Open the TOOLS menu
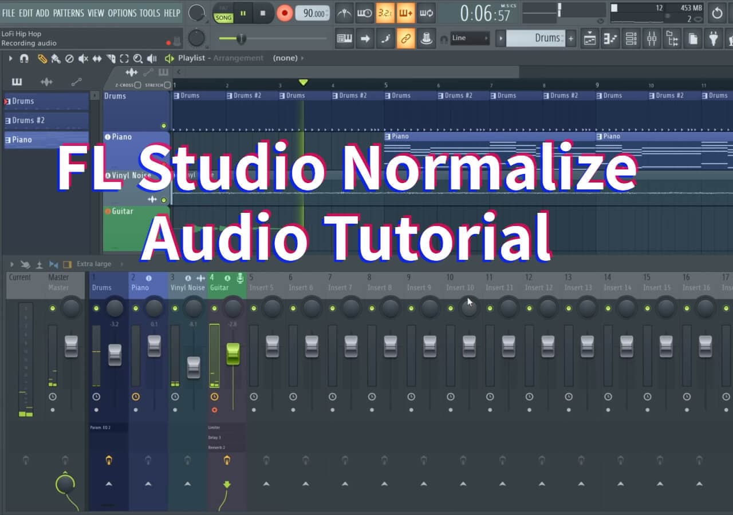The width and height of the screenshot is (733, 515). (151, 13)
